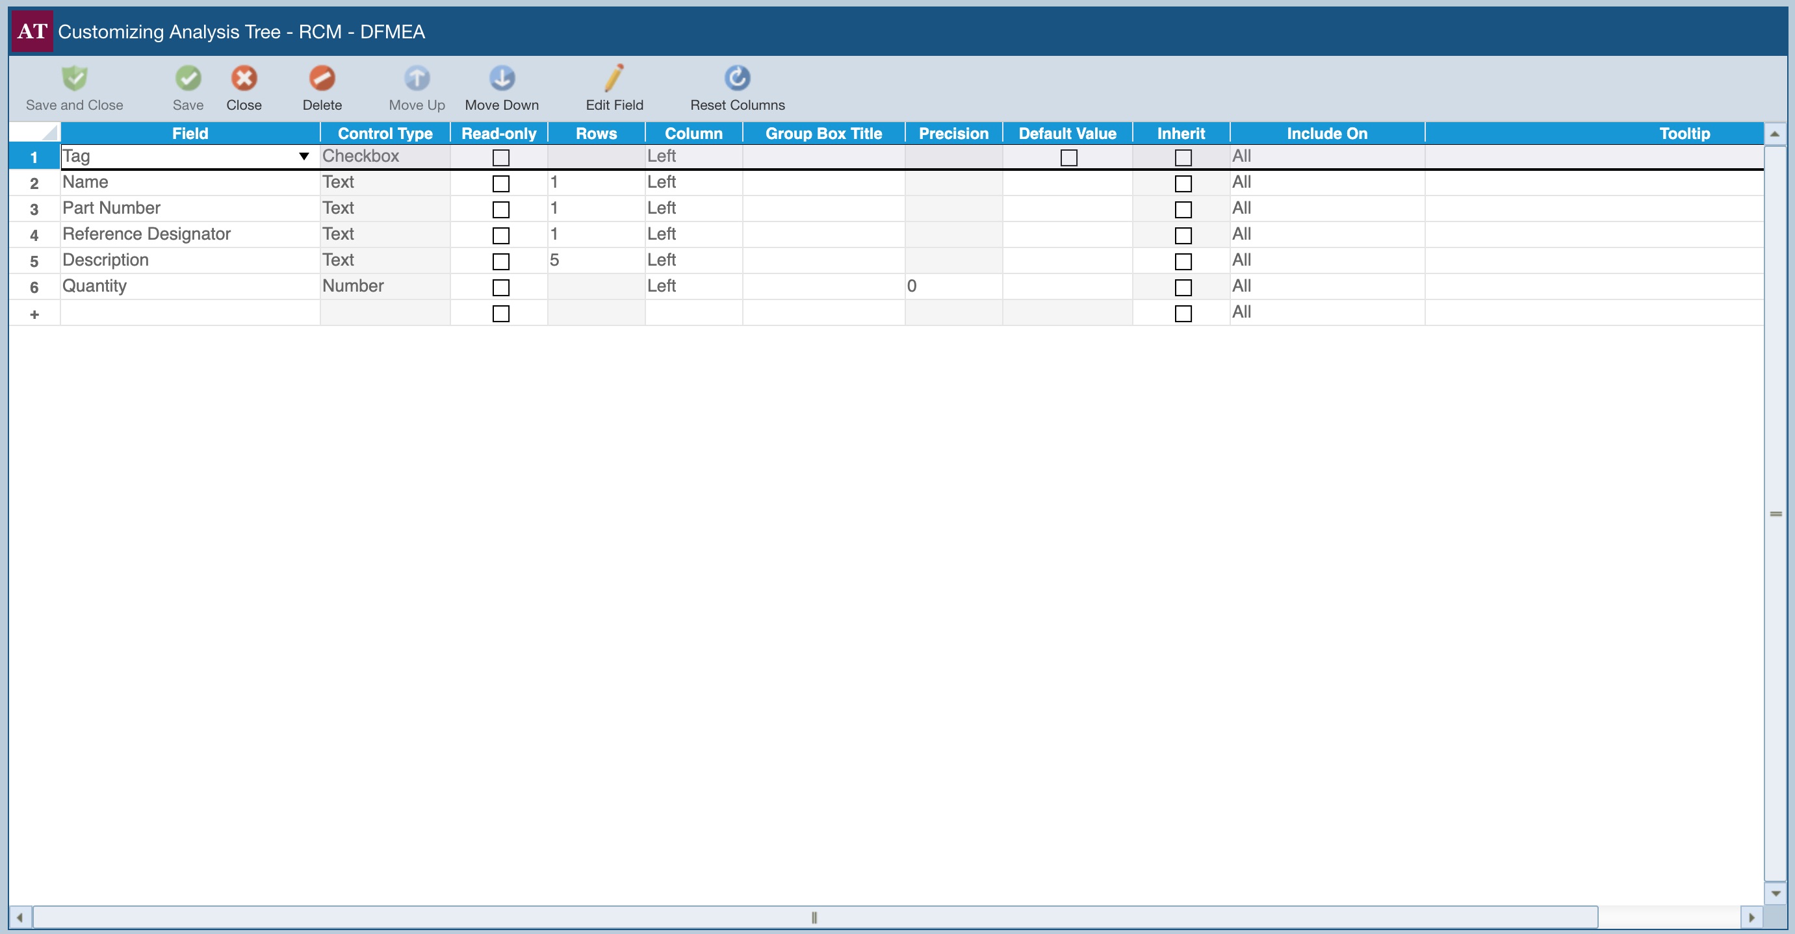Click the plus row to add field
This screenshot has width=1795, height=934.
[x=34, y=314]
